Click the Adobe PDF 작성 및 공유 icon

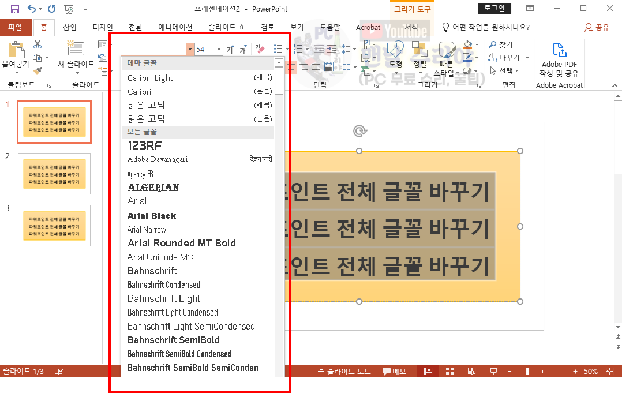[559, 59]
